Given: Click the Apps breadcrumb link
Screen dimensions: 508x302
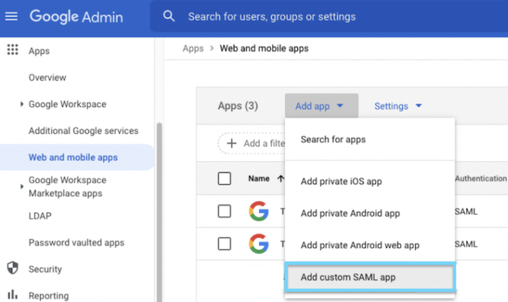Looking at the screenshot, I should pos(193,48).
